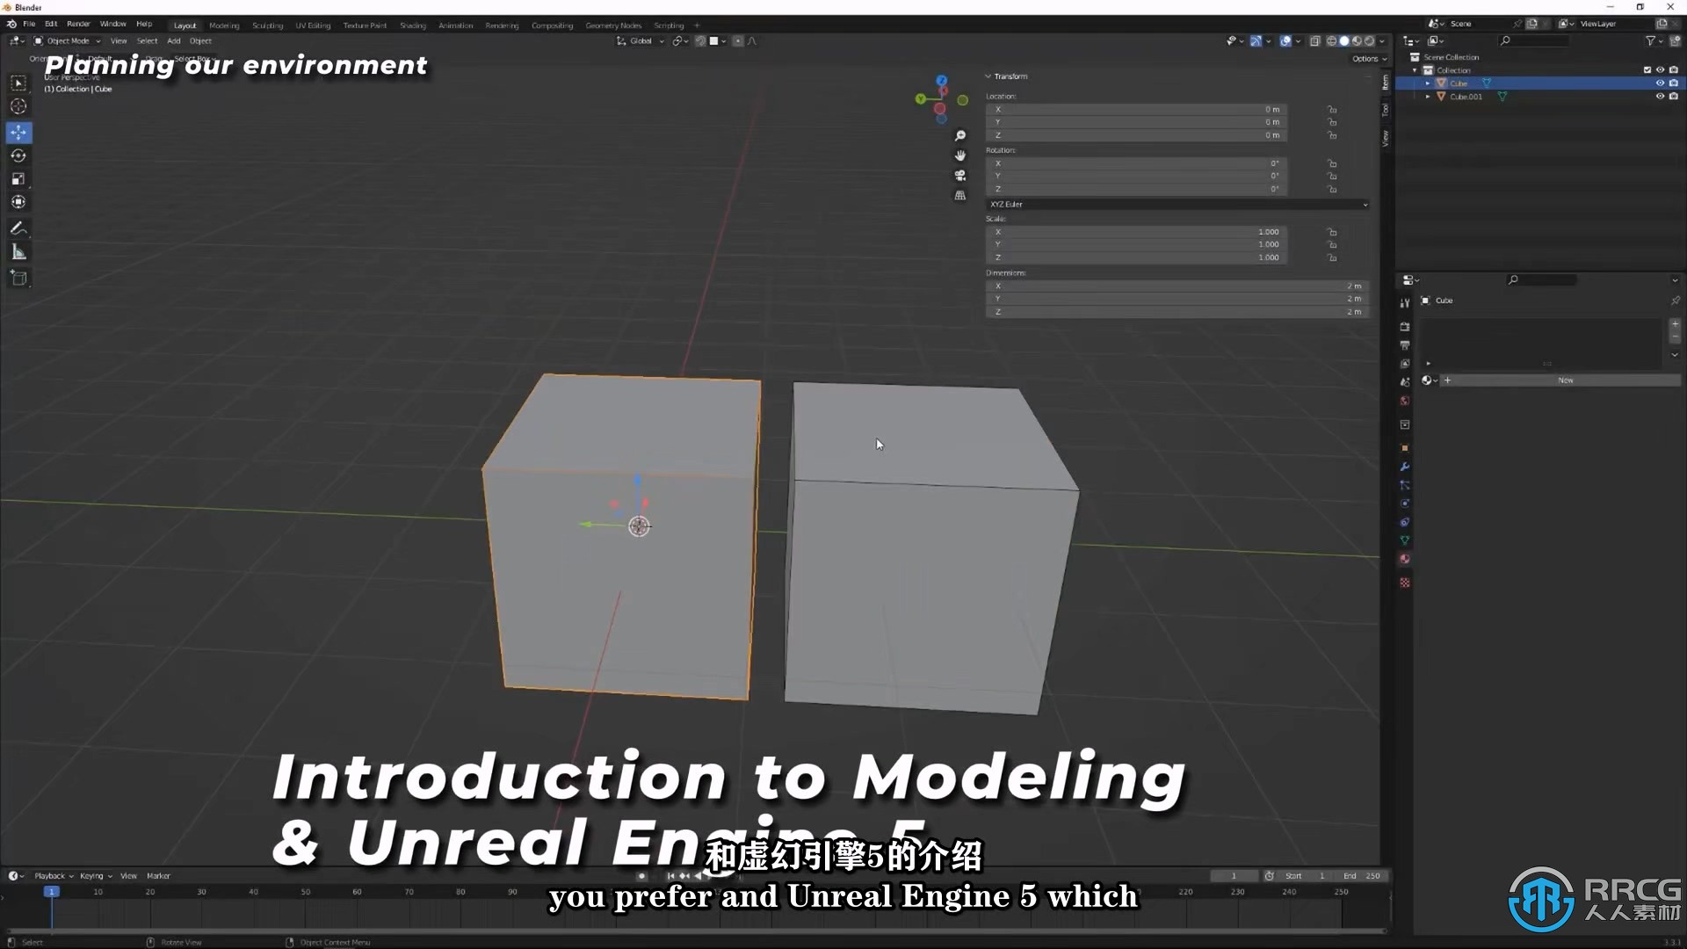Switch orthographic/perspective grid icon
The image size is (1687, 949).
960,195
